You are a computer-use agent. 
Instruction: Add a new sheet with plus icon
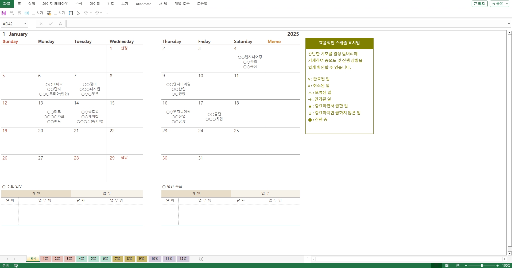point(201,259)
